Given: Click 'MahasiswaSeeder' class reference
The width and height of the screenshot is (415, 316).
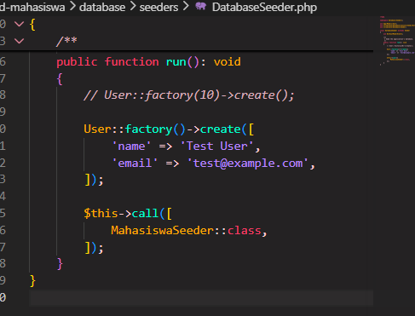Looking at the screenshot, I should [x=162, y=230].
